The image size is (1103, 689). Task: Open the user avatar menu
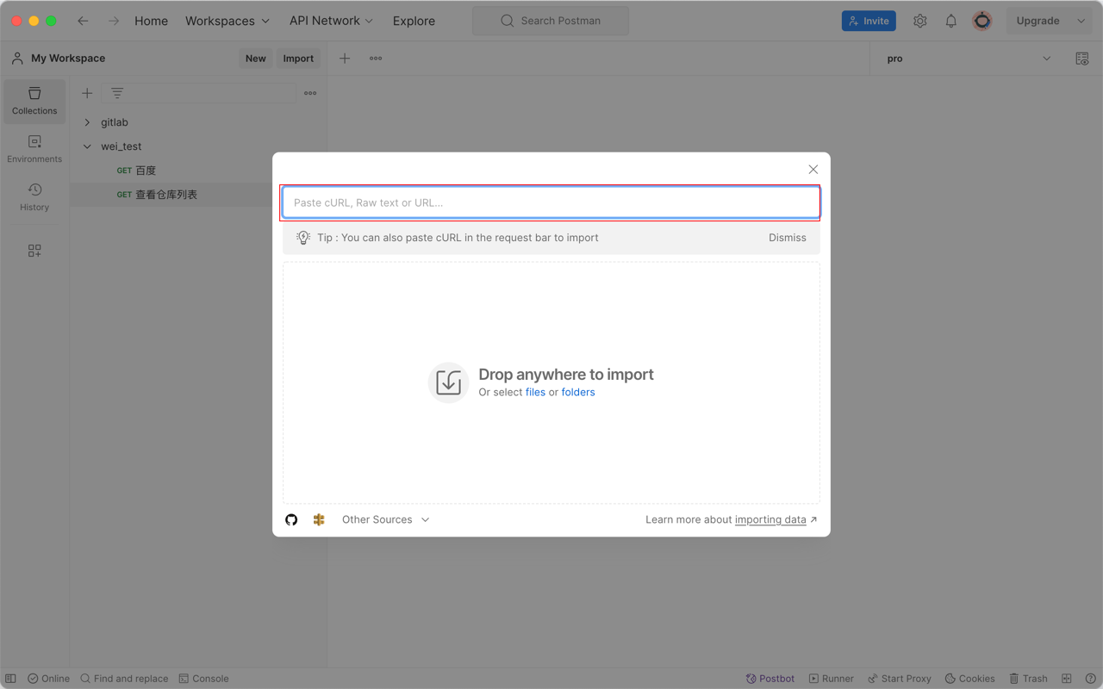982,21
